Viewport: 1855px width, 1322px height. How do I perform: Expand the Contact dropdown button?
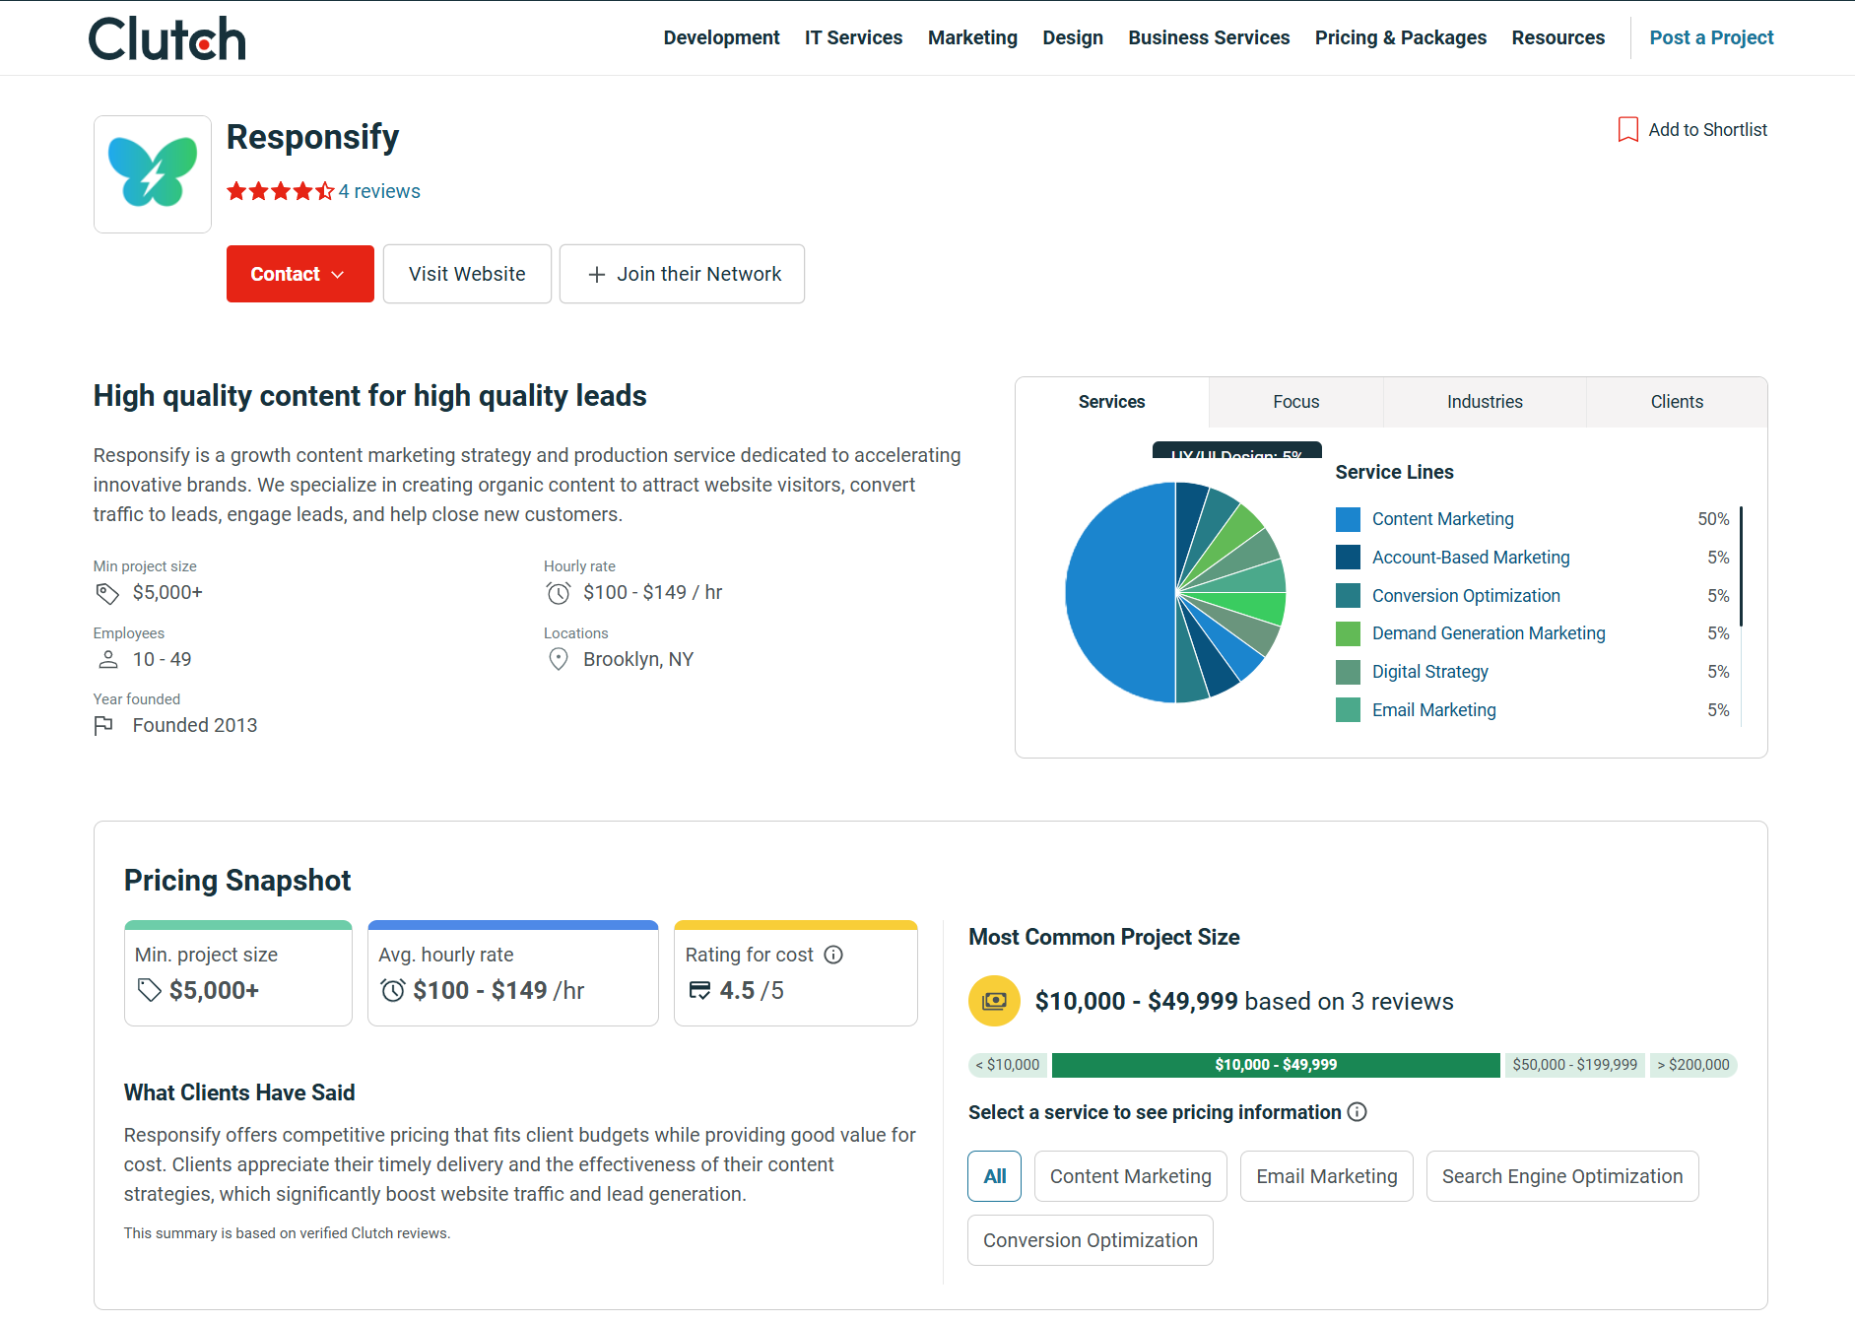click(x=299, y=274)
